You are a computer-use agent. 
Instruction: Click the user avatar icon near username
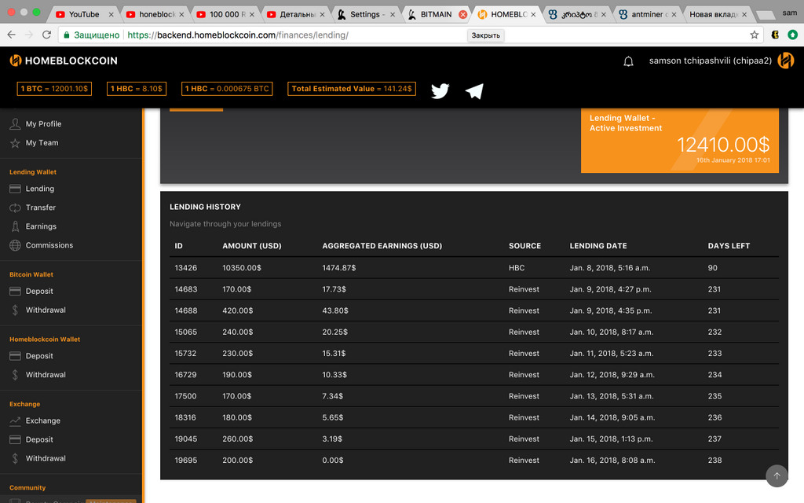785,61
